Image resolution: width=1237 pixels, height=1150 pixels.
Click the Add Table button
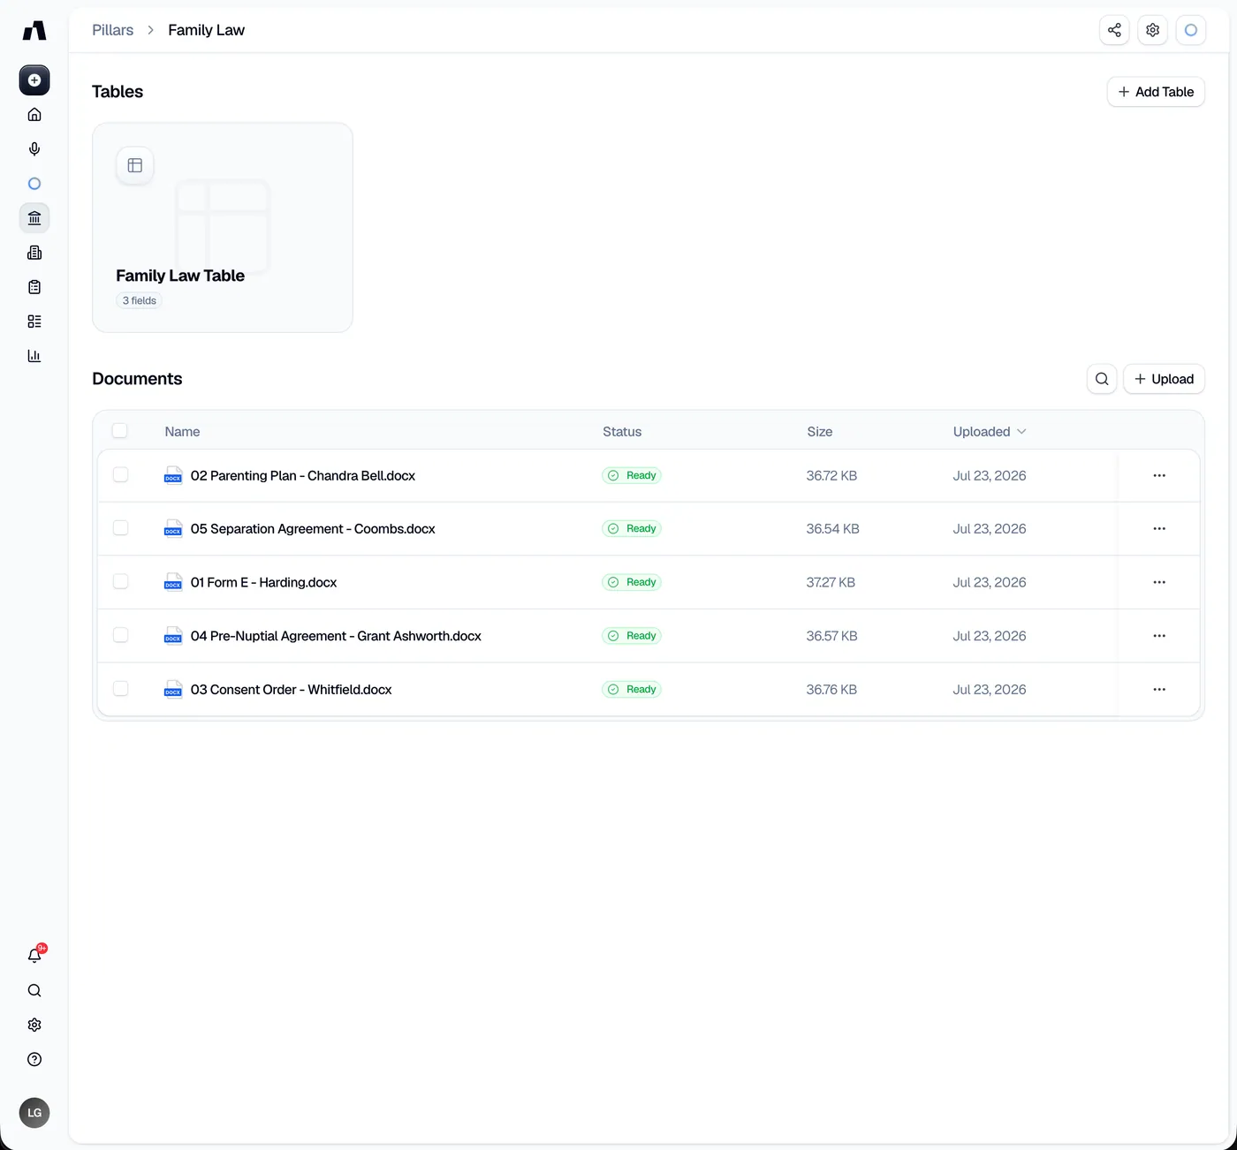(1156, 92)
